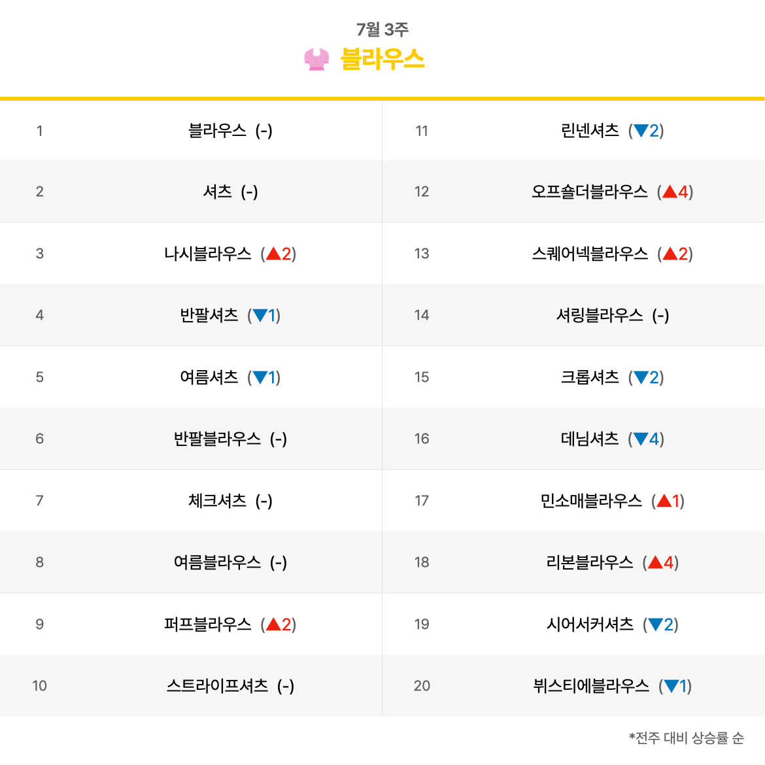Select the keyword 크롭셔츠 in row 15
Image resolution: width=765 pixels, height=765 pixels.
[x=589, y=377]
